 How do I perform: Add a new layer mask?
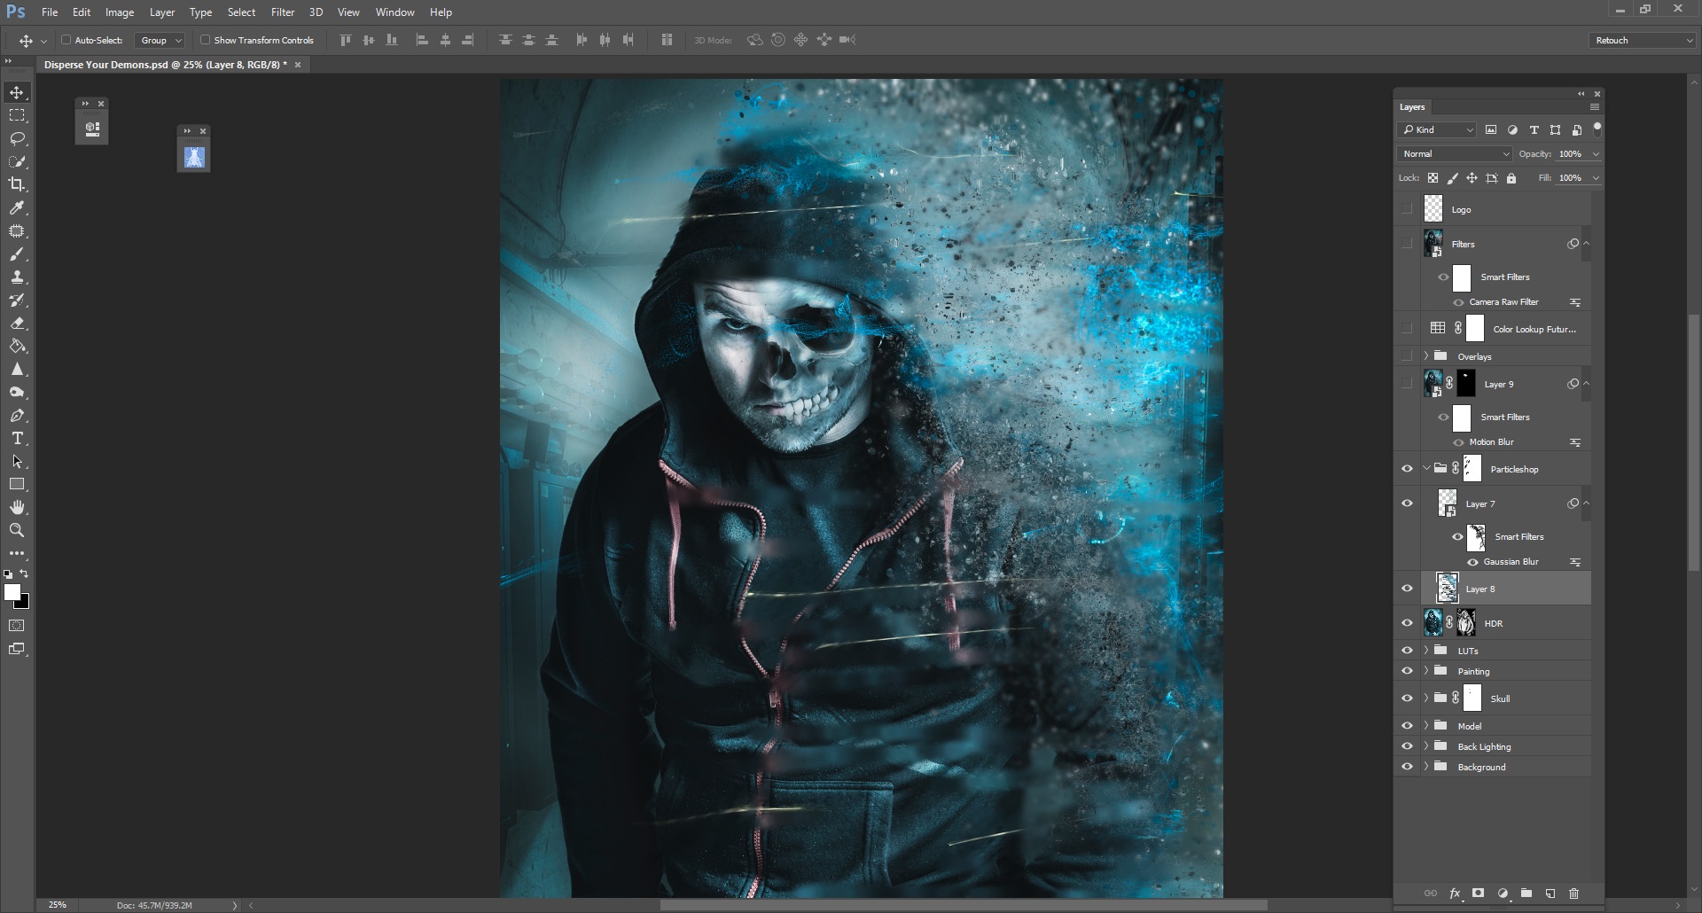click(1478, 893)
